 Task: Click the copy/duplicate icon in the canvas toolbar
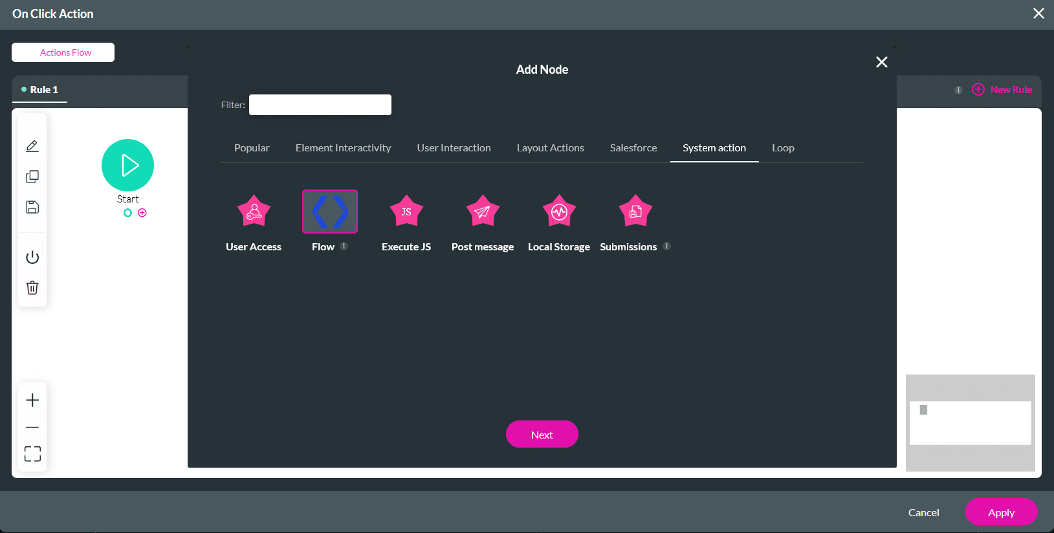pyautogui.click(x=32, y=177)
